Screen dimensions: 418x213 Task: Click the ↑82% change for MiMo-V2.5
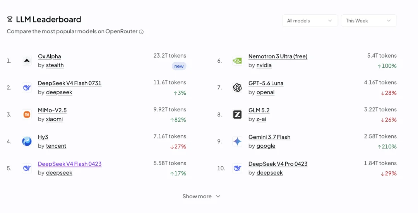(x=178, y=120)
